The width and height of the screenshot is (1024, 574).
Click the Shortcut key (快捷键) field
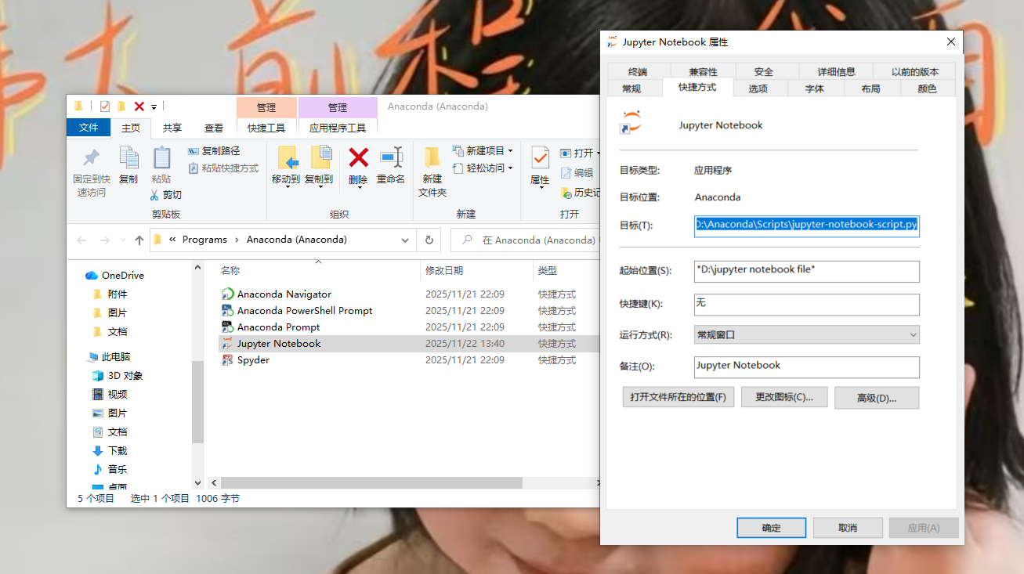tap(806, 304)
